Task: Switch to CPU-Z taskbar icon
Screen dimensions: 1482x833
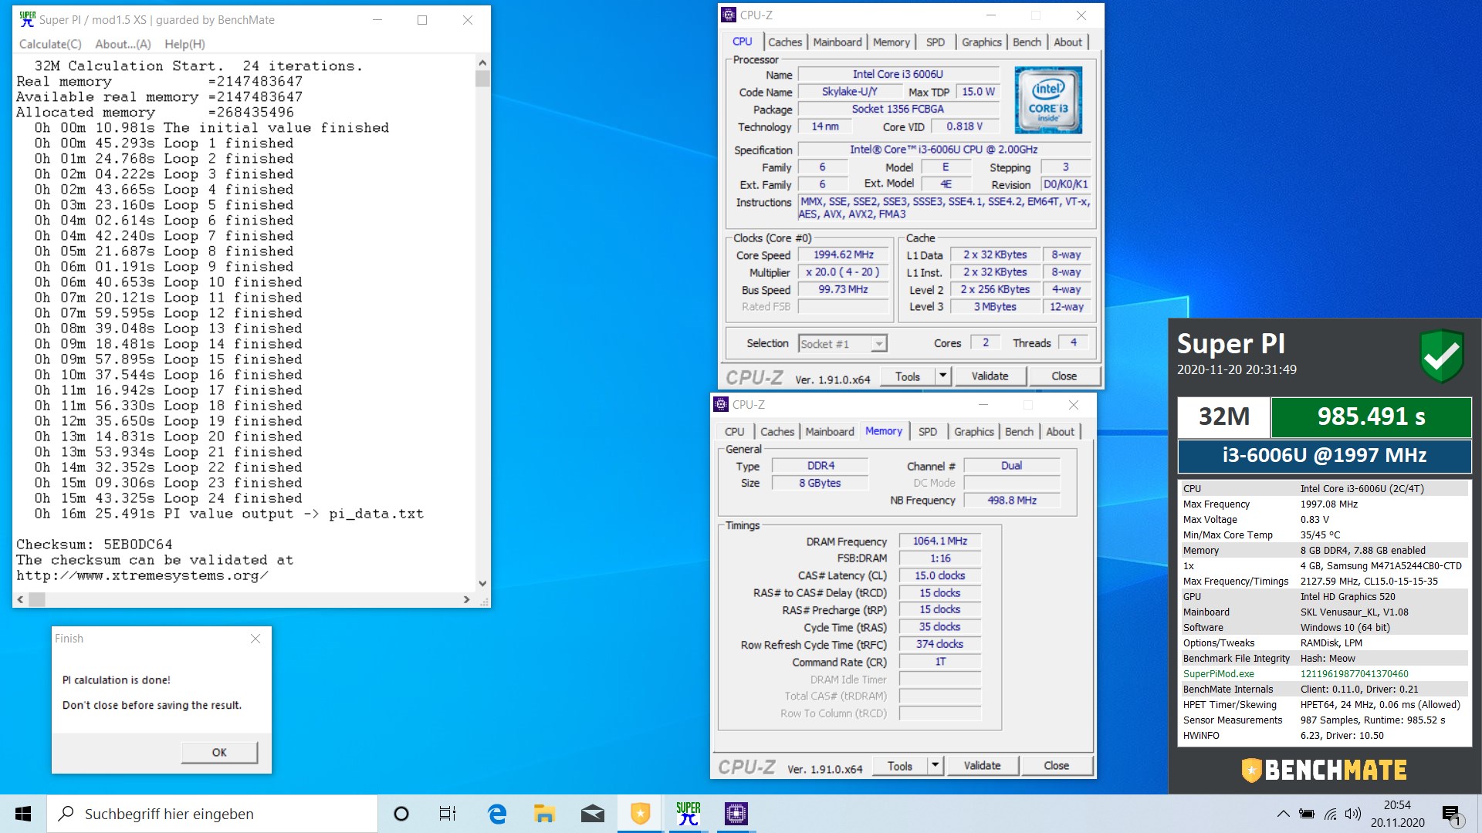Action: (x=736, y=814)
